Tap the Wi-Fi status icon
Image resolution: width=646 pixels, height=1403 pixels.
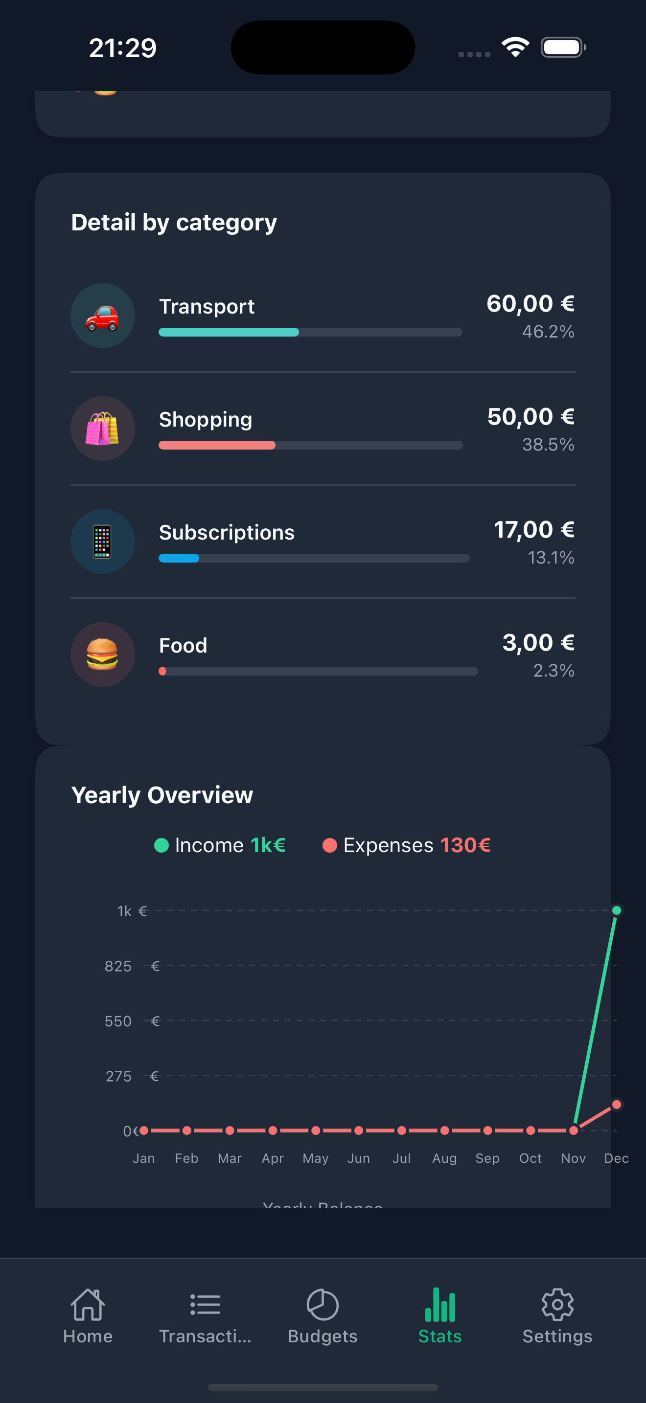pos(515,47)
